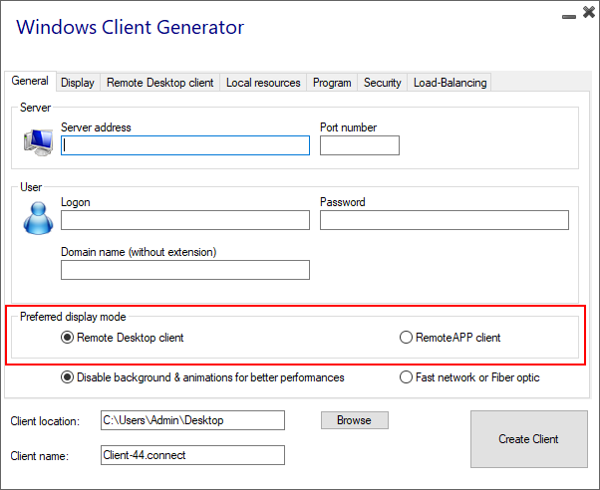Switch to the Display tab
Screen dimensions: 600x490
(77, 83)
